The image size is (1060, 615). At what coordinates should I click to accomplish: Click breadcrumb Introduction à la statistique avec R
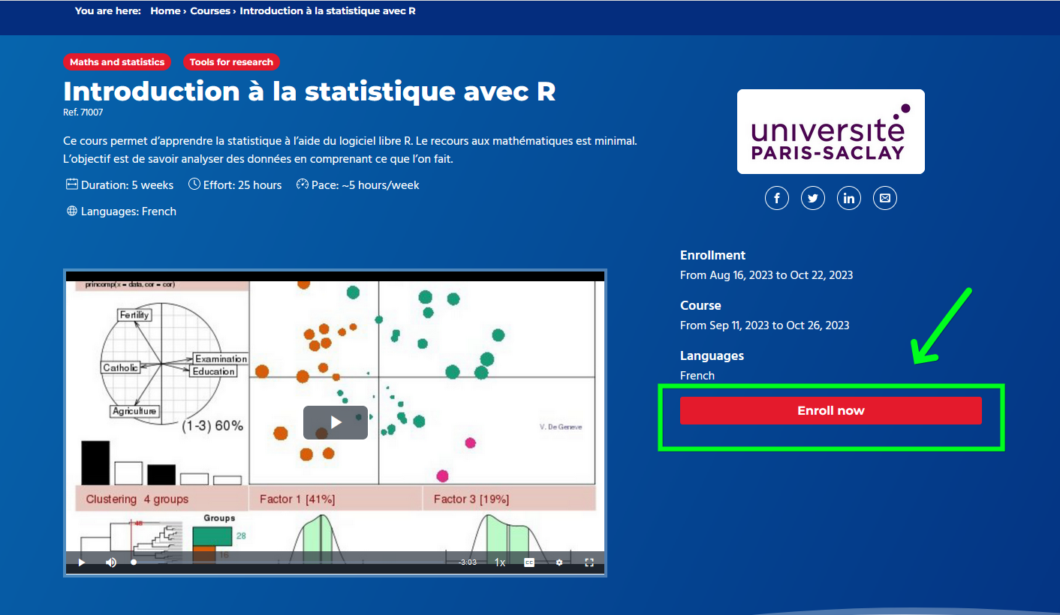pyautogui.click(x=328, y=11)
